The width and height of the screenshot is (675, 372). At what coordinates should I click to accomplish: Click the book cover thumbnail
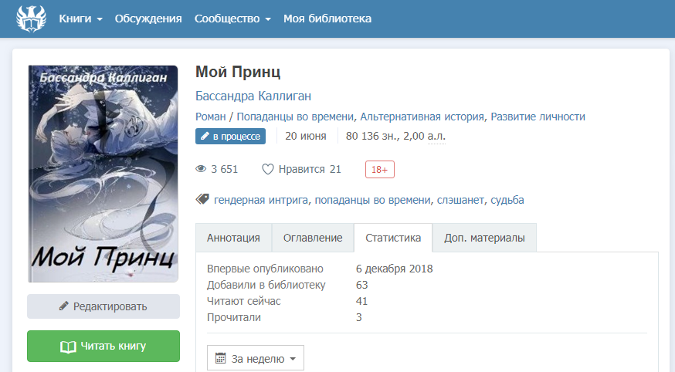tap(103, 174)
